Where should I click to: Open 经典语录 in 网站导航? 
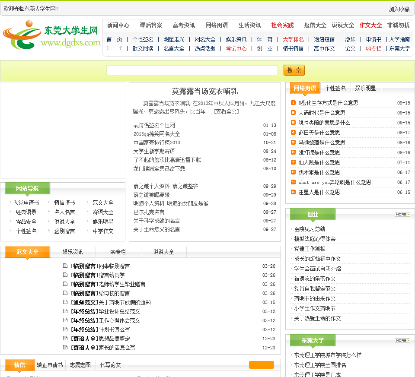pyautogui.click(x=26, y=212)
